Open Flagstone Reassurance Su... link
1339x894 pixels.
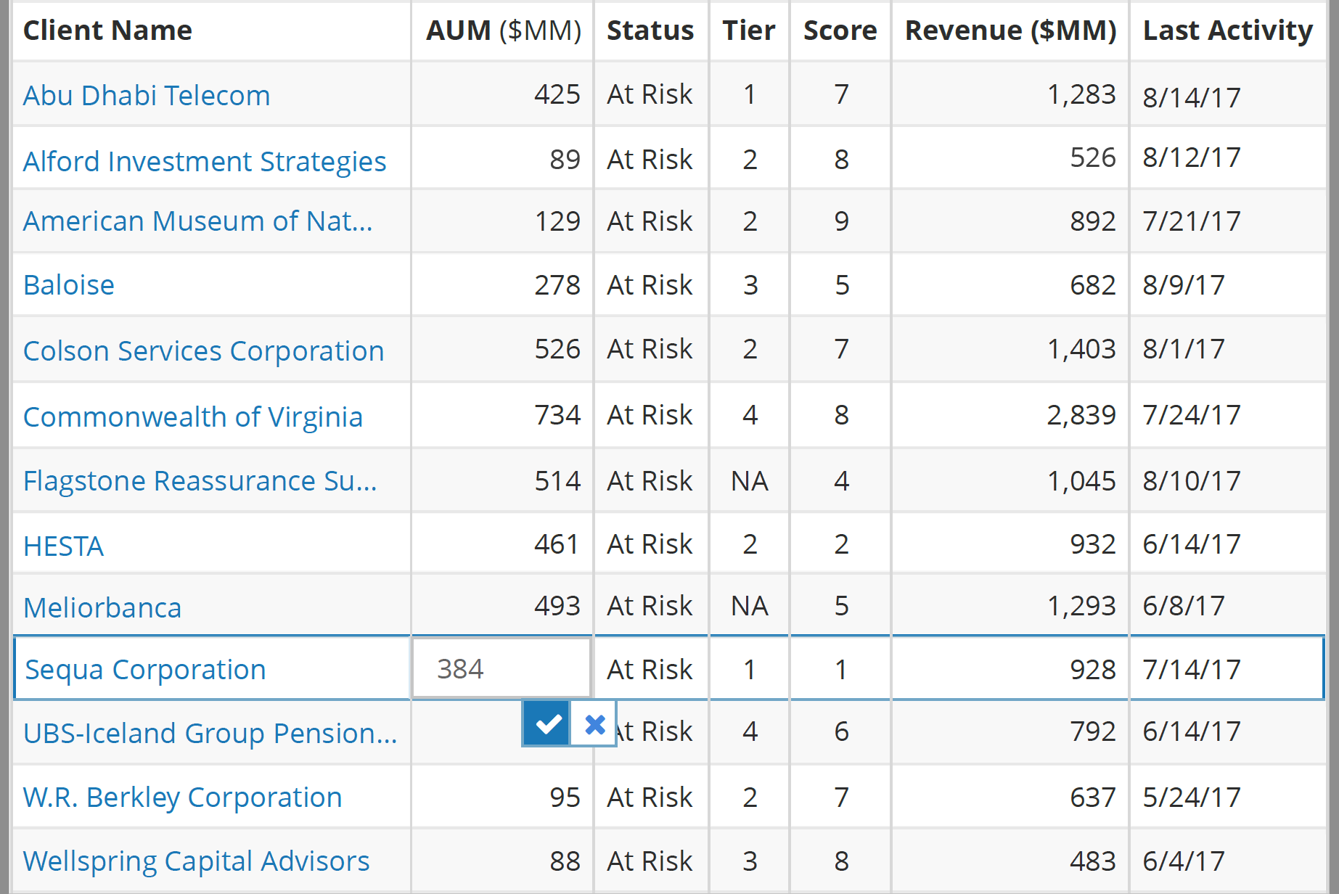click(200, 480)
